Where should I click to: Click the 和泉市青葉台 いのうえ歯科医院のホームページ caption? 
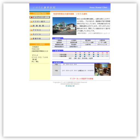pyautogui.click(x=94, y=33)
